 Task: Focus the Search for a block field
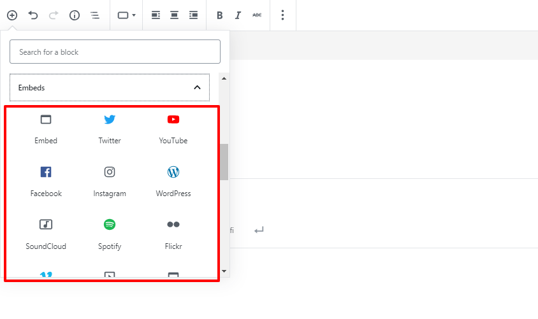pos(115,52)
